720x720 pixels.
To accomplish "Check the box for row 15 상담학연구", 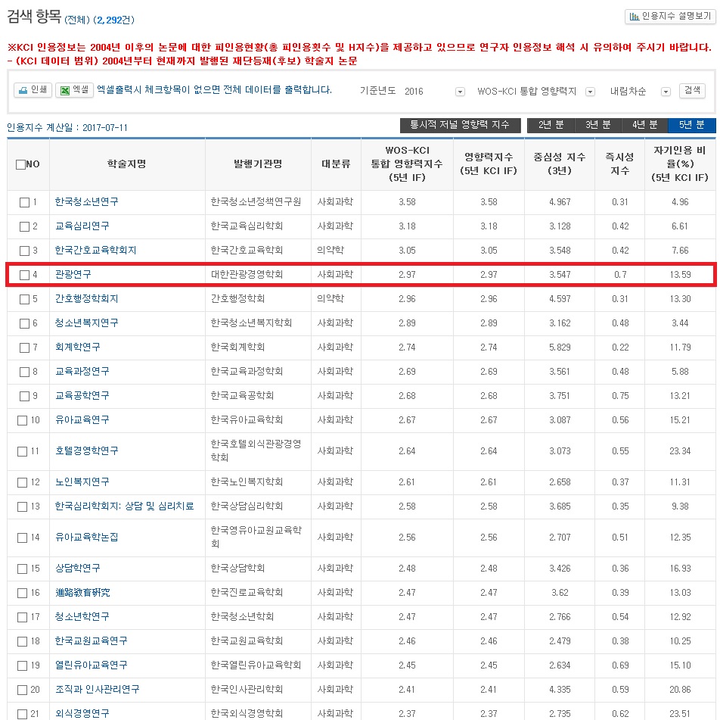I will click(22, 569).
